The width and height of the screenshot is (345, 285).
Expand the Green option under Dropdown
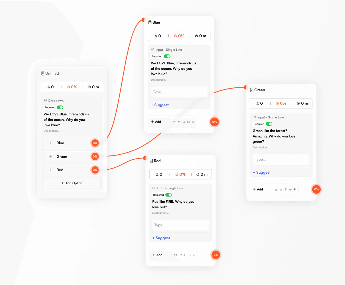pyautogui.click(x=50, y=156)
